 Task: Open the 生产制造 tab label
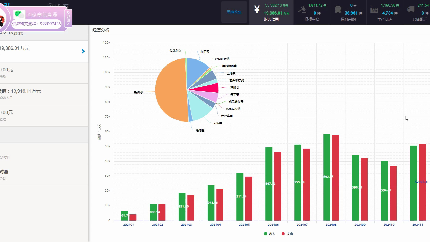point(385,19)
